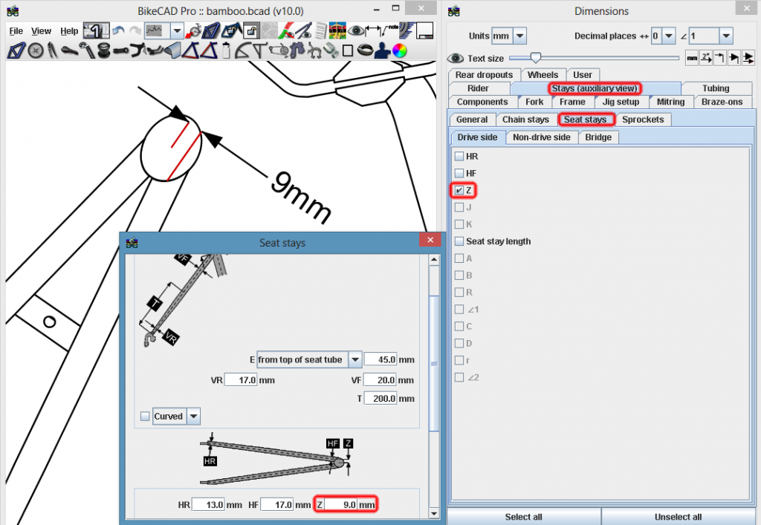This screenshot has width=761, height=525.
Task: Open the Bridge tab
Action: (598, 137)
